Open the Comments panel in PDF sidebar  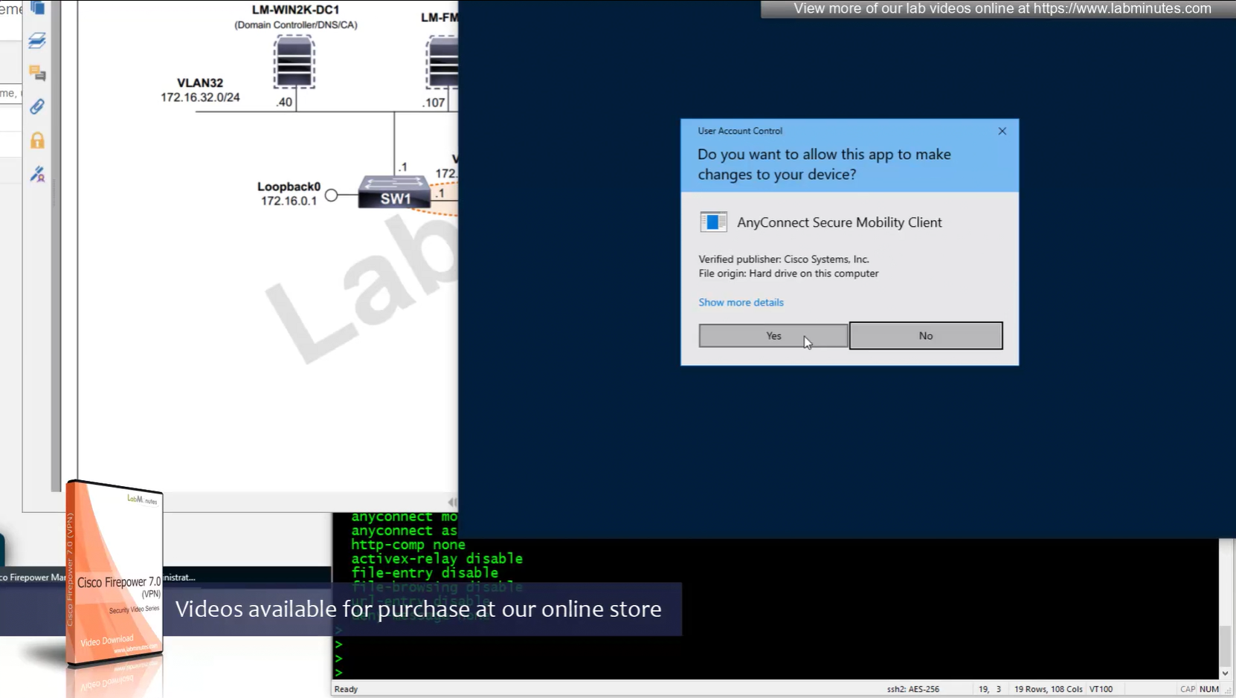click(x=37, y=73)
